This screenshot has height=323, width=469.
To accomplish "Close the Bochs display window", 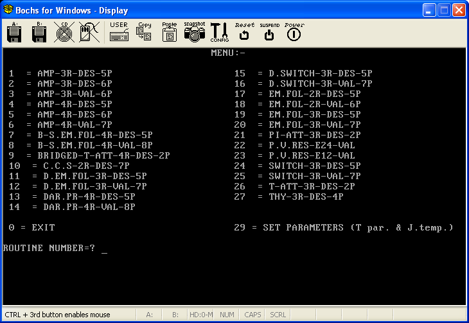I will [x=459, y=10].
